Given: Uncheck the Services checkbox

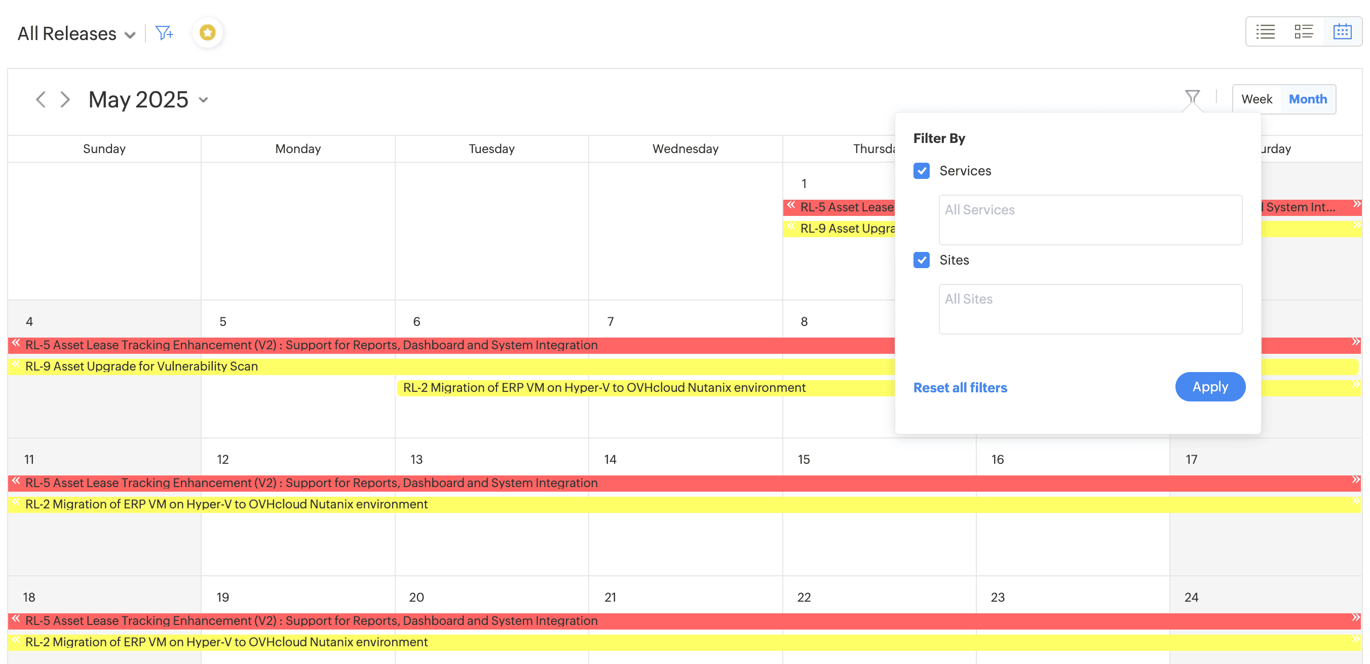Looking at the screenshot, I should 921,171.
